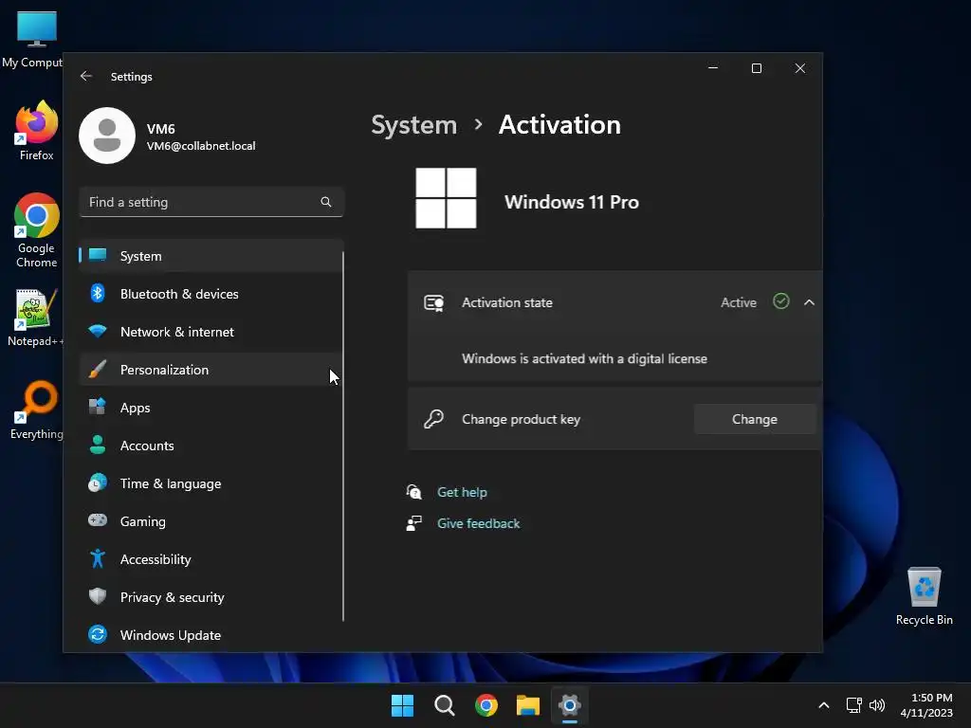Select the Notepad++ desktop shortcut

(x=36, y=318)
